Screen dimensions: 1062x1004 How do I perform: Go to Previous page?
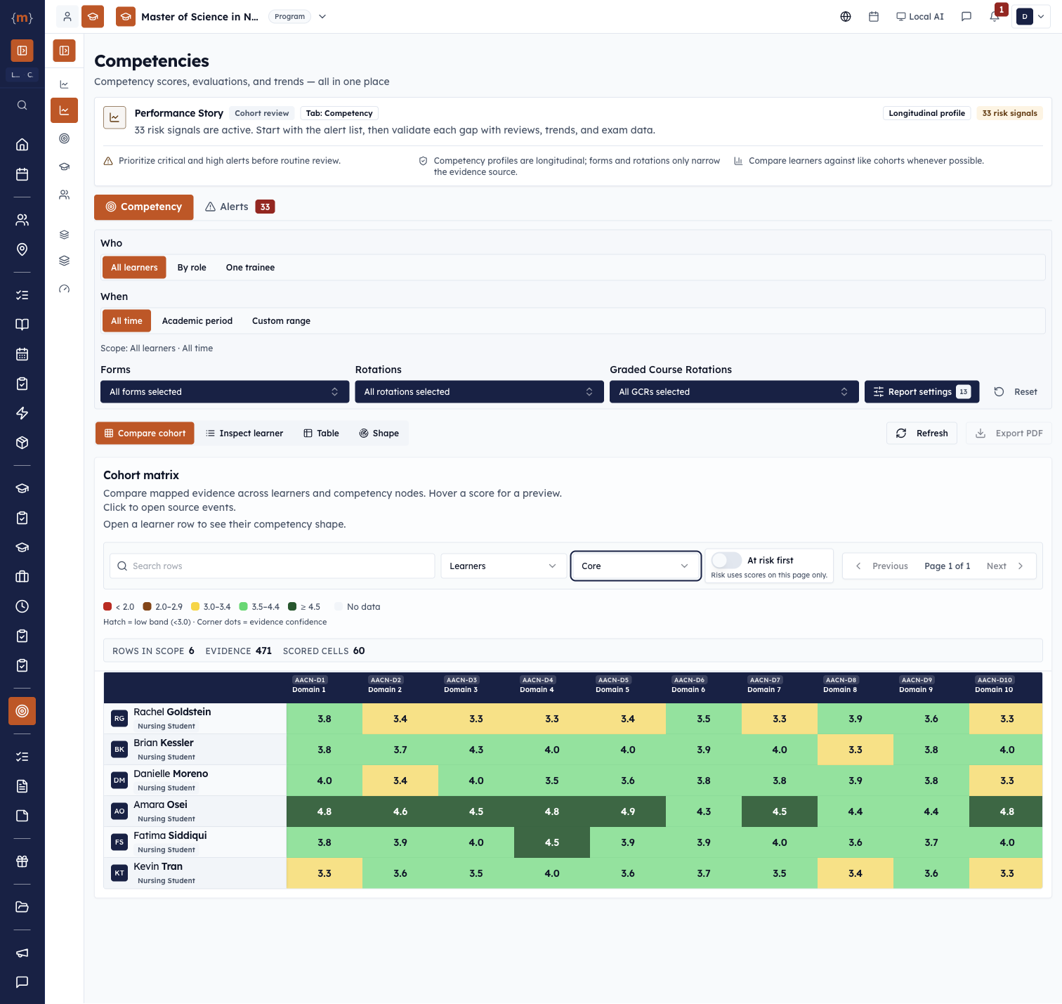[x=881, y=566]
